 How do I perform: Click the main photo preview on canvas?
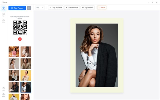(x=97, y=55)
